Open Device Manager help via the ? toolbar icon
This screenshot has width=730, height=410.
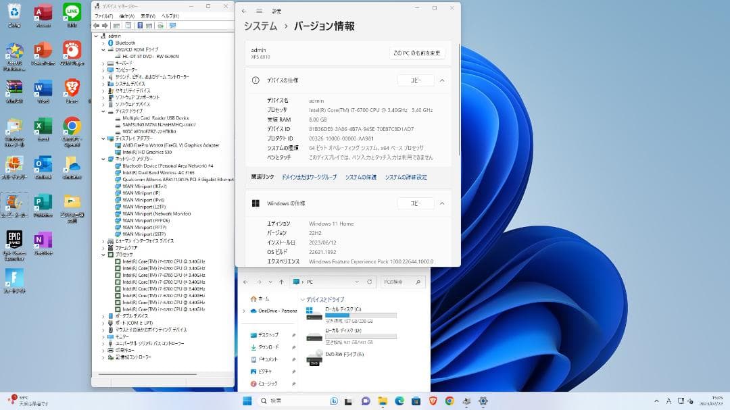click(x=139, y=26)
